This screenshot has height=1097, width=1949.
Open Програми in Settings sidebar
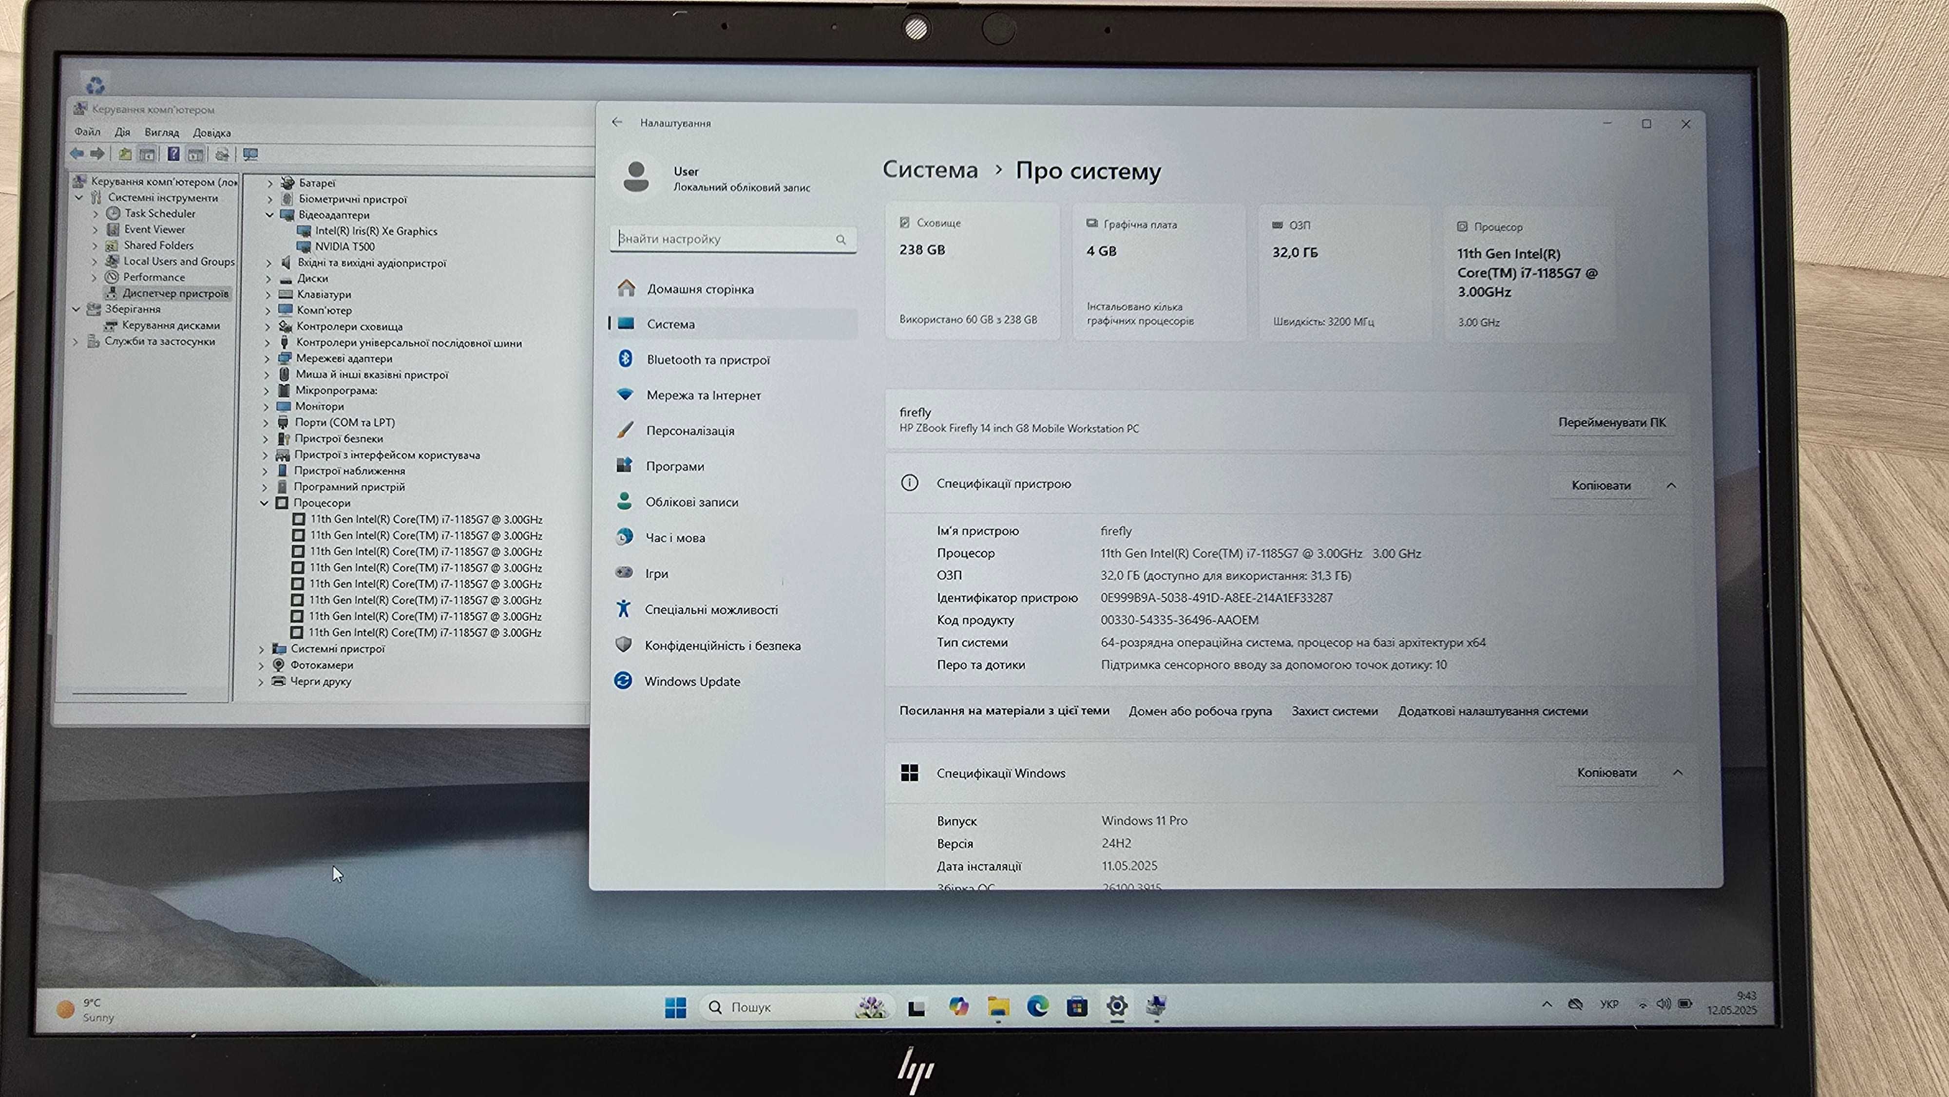pos(675,466)
